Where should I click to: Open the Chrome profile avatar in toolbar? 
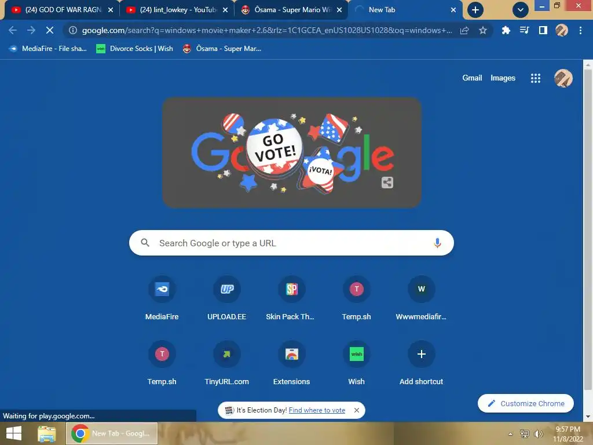click(x=562, y=30)
